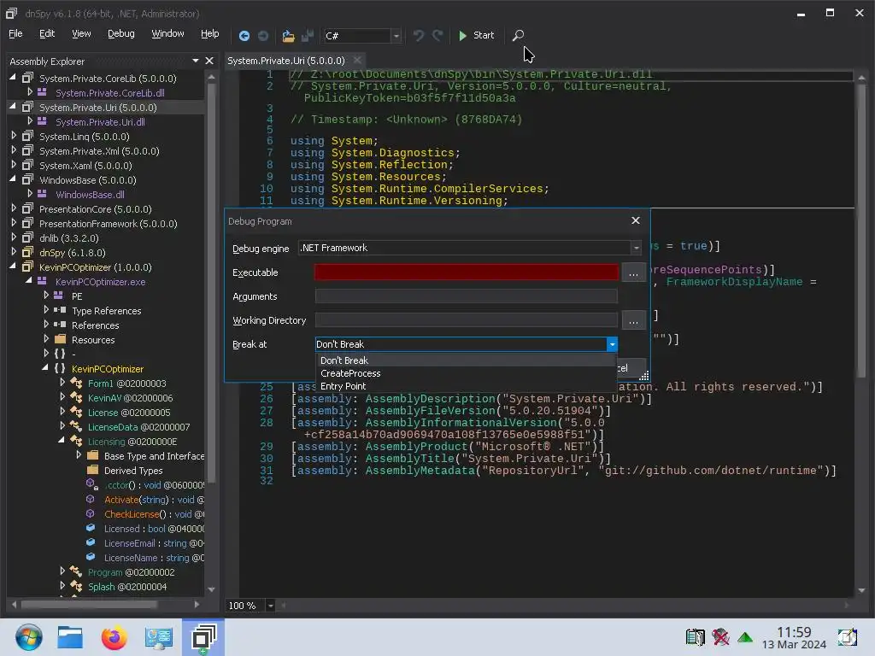Open the Help menu

(x=210, y=33)
